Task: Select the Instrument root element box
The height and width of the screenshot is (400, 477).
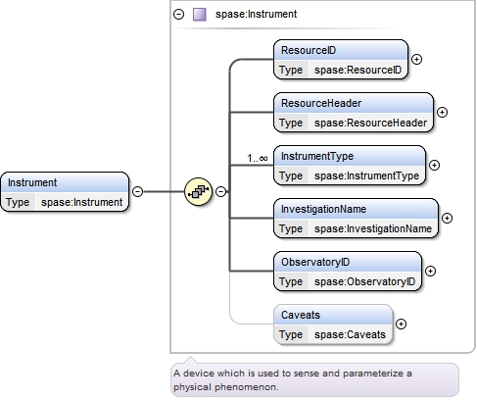Action: (x=65, y=192)
